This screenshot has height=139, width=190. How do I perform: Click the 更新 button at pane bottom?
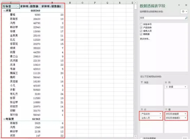(x=185, y=138)
